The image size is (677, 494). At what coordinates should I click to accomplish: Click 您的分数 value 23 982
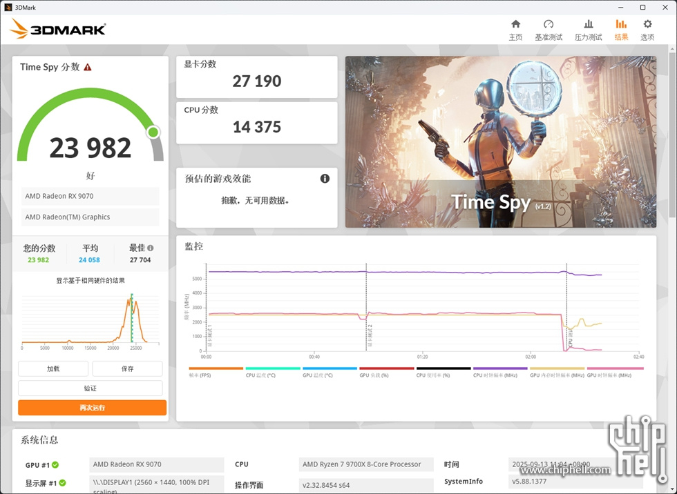point(38,260)
